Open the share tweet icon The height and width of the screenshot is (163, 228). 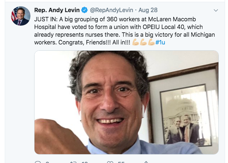[x=146, y=162]
